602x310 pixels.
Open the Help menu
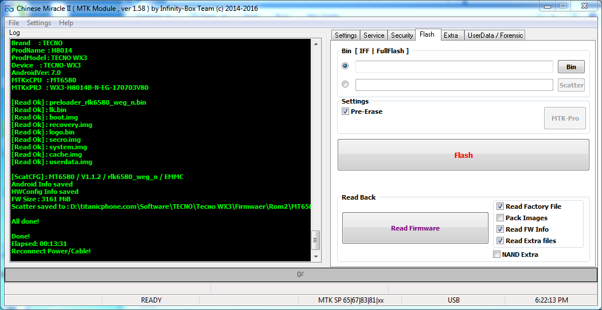[x=66, y=23]
